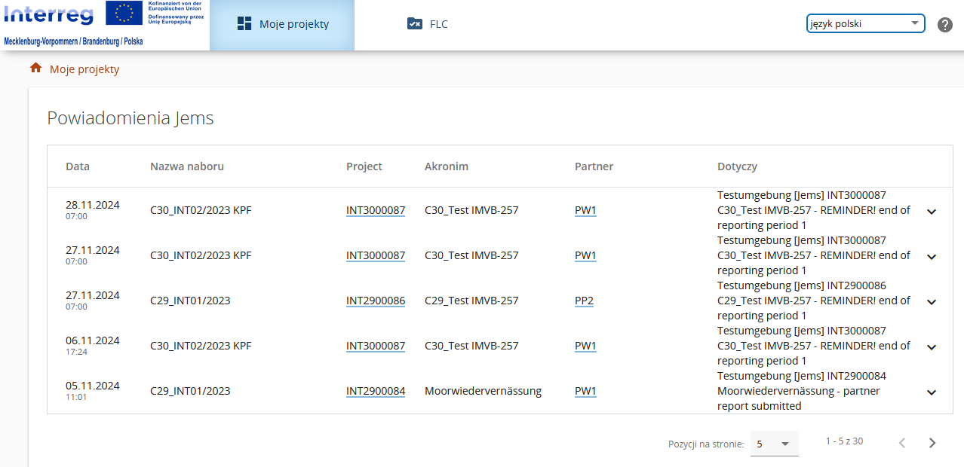Image resolution: width=964 pixels, height=467 pixels.
Task: Click the European Union flag emblem
Action: click(x=125, y=14)
